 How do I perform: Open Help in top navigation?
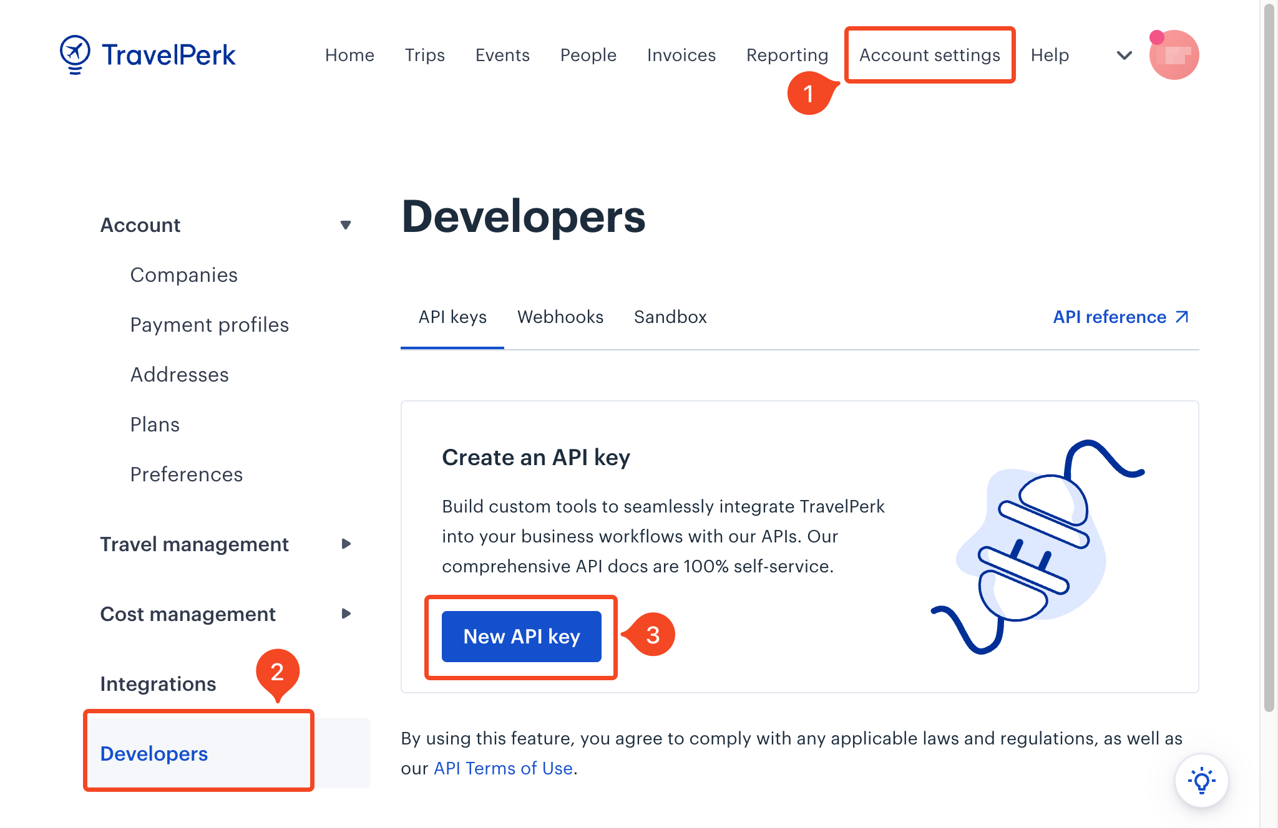1050,55
